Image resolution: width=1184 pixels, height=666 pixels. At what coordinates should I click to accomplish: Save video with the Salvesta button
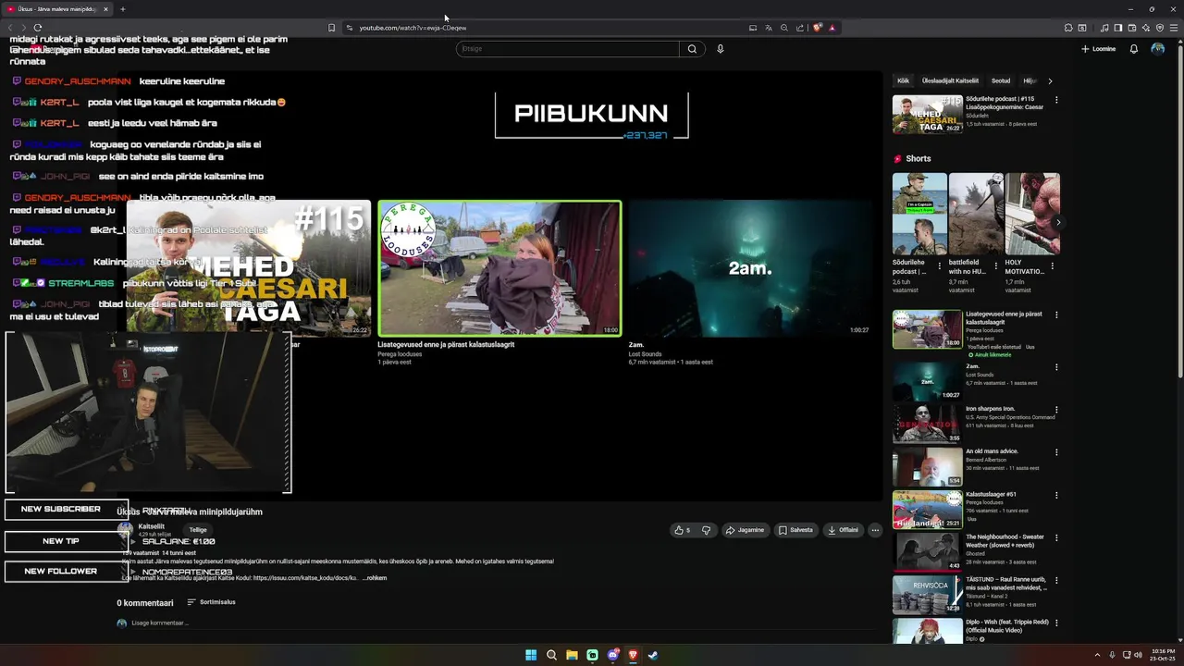coord(795,530)
